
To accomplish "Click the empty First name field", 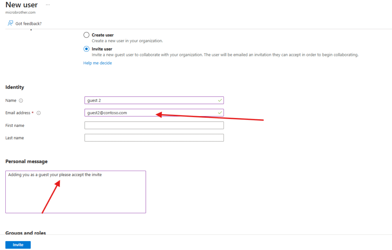I will coord(154,125).
